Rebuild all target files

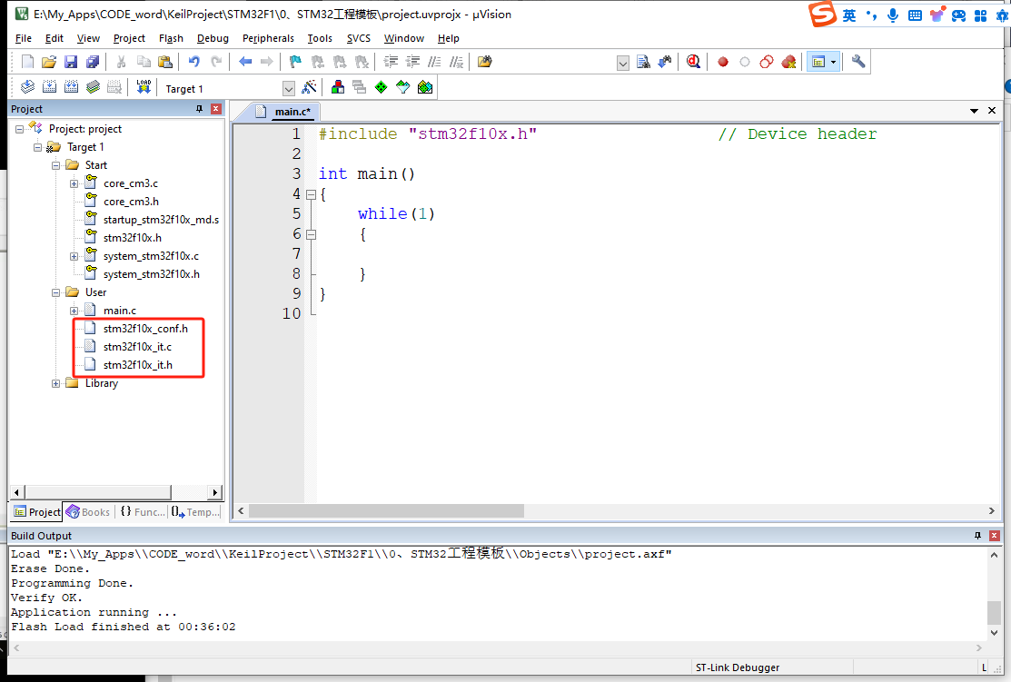pyautogui.click(x=72, y=87)
